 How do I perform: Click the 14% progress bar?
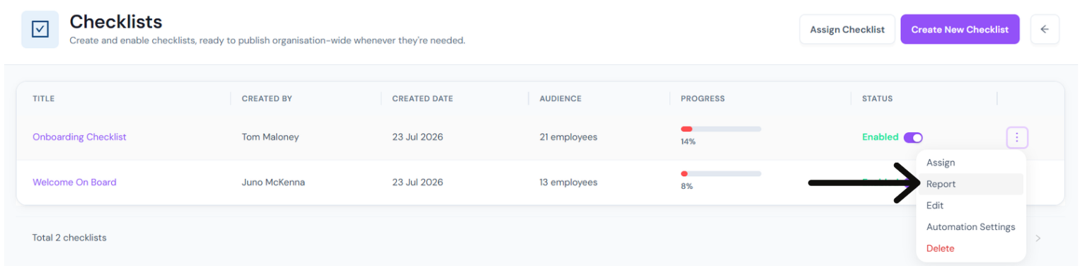[x=721, y=129]
